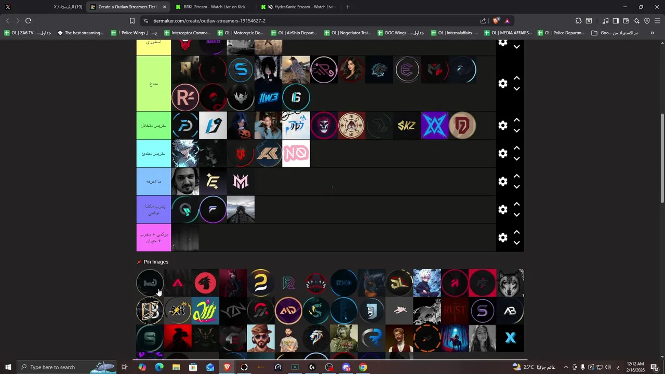
Task: Pick the MD purple circle logo from pool
Action: click(x=288, y=311)
